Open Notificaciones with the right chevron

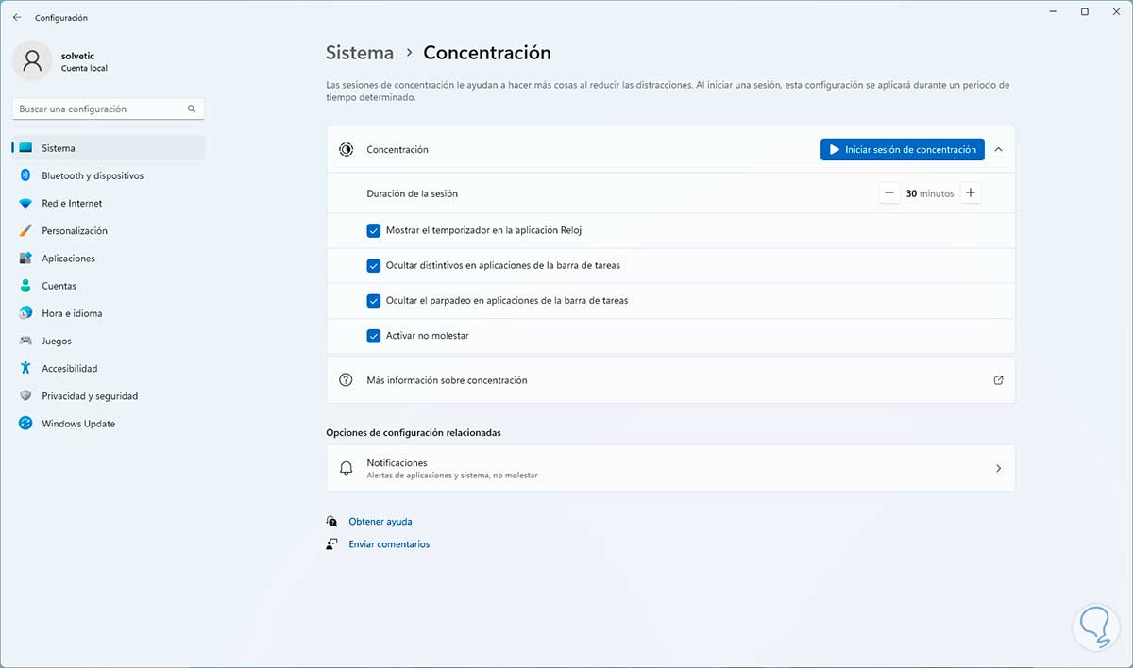click(998, 468)
